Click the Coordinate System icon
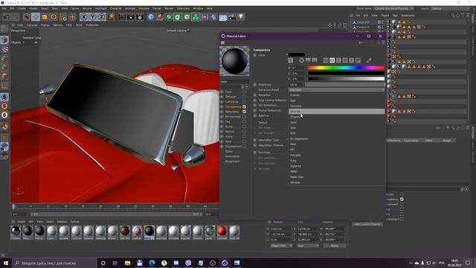Viewport: 476px width, 268px height. pos(111,17)
